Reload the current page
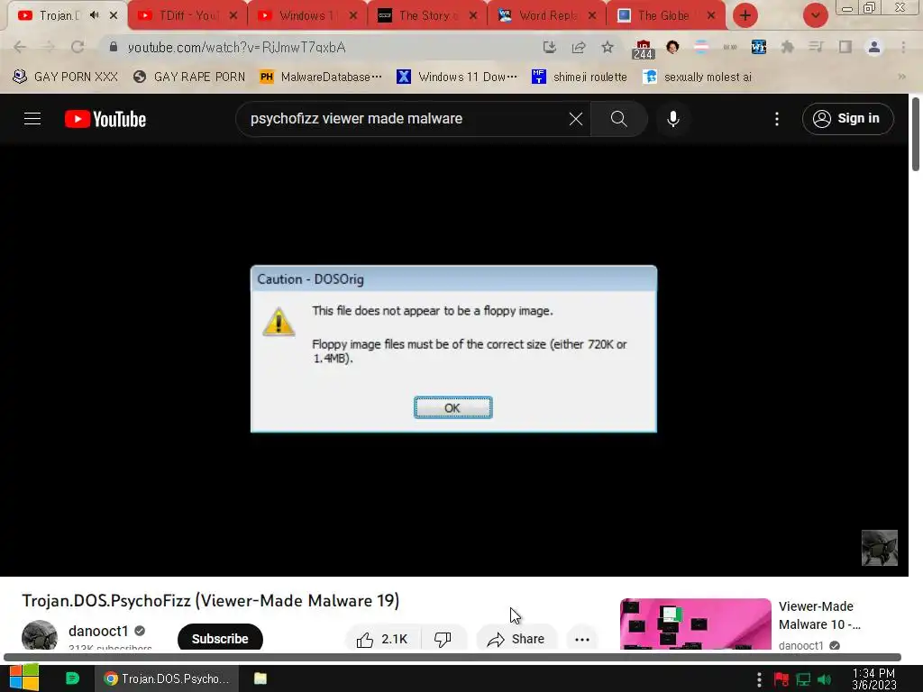923x692 pixels. click(x=78, y=47)
